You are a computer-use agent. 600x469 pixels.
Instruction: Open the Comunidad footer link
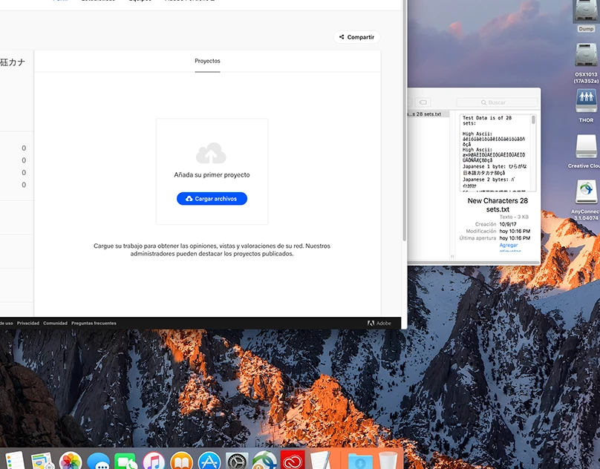pos(55,324)
